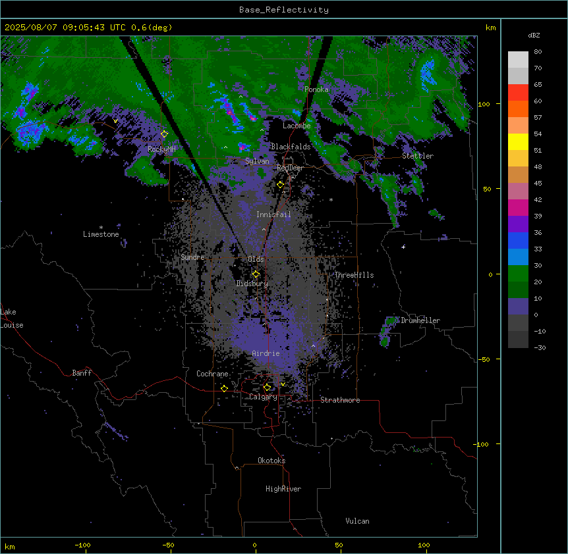
Task: Click the Banff town label
Action: click(x=82, y=373)
